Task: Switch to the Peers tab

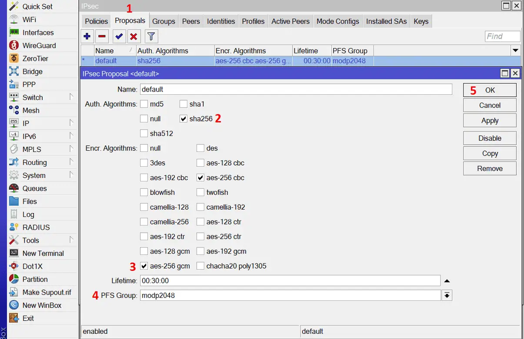Action: coord(191,21)
